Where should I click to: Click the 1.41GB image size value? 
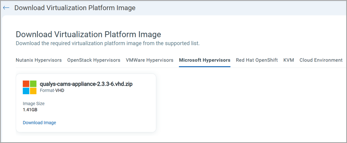coord(30,110)
